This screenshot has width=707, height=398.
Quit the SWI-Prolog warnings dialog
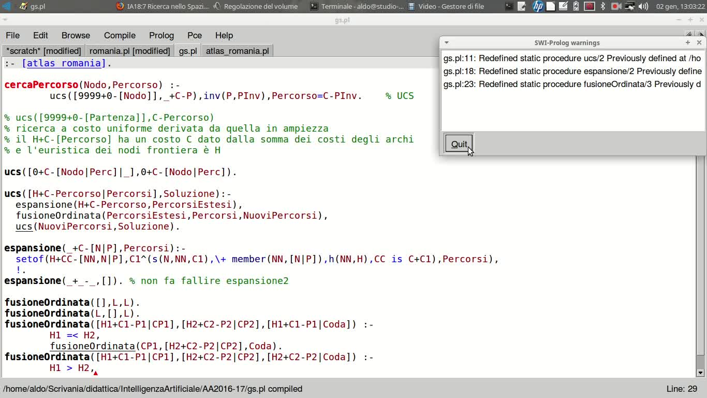[x=459, y=144]
